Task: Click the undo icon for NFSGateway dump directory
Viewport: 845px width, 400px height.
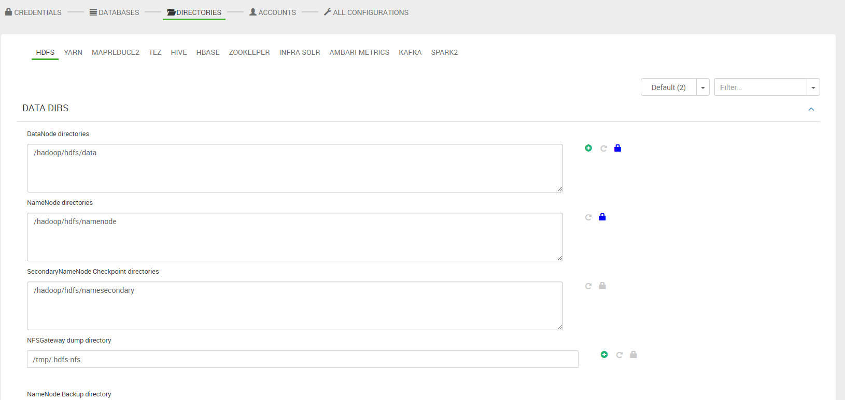Action: click(619, 355)
